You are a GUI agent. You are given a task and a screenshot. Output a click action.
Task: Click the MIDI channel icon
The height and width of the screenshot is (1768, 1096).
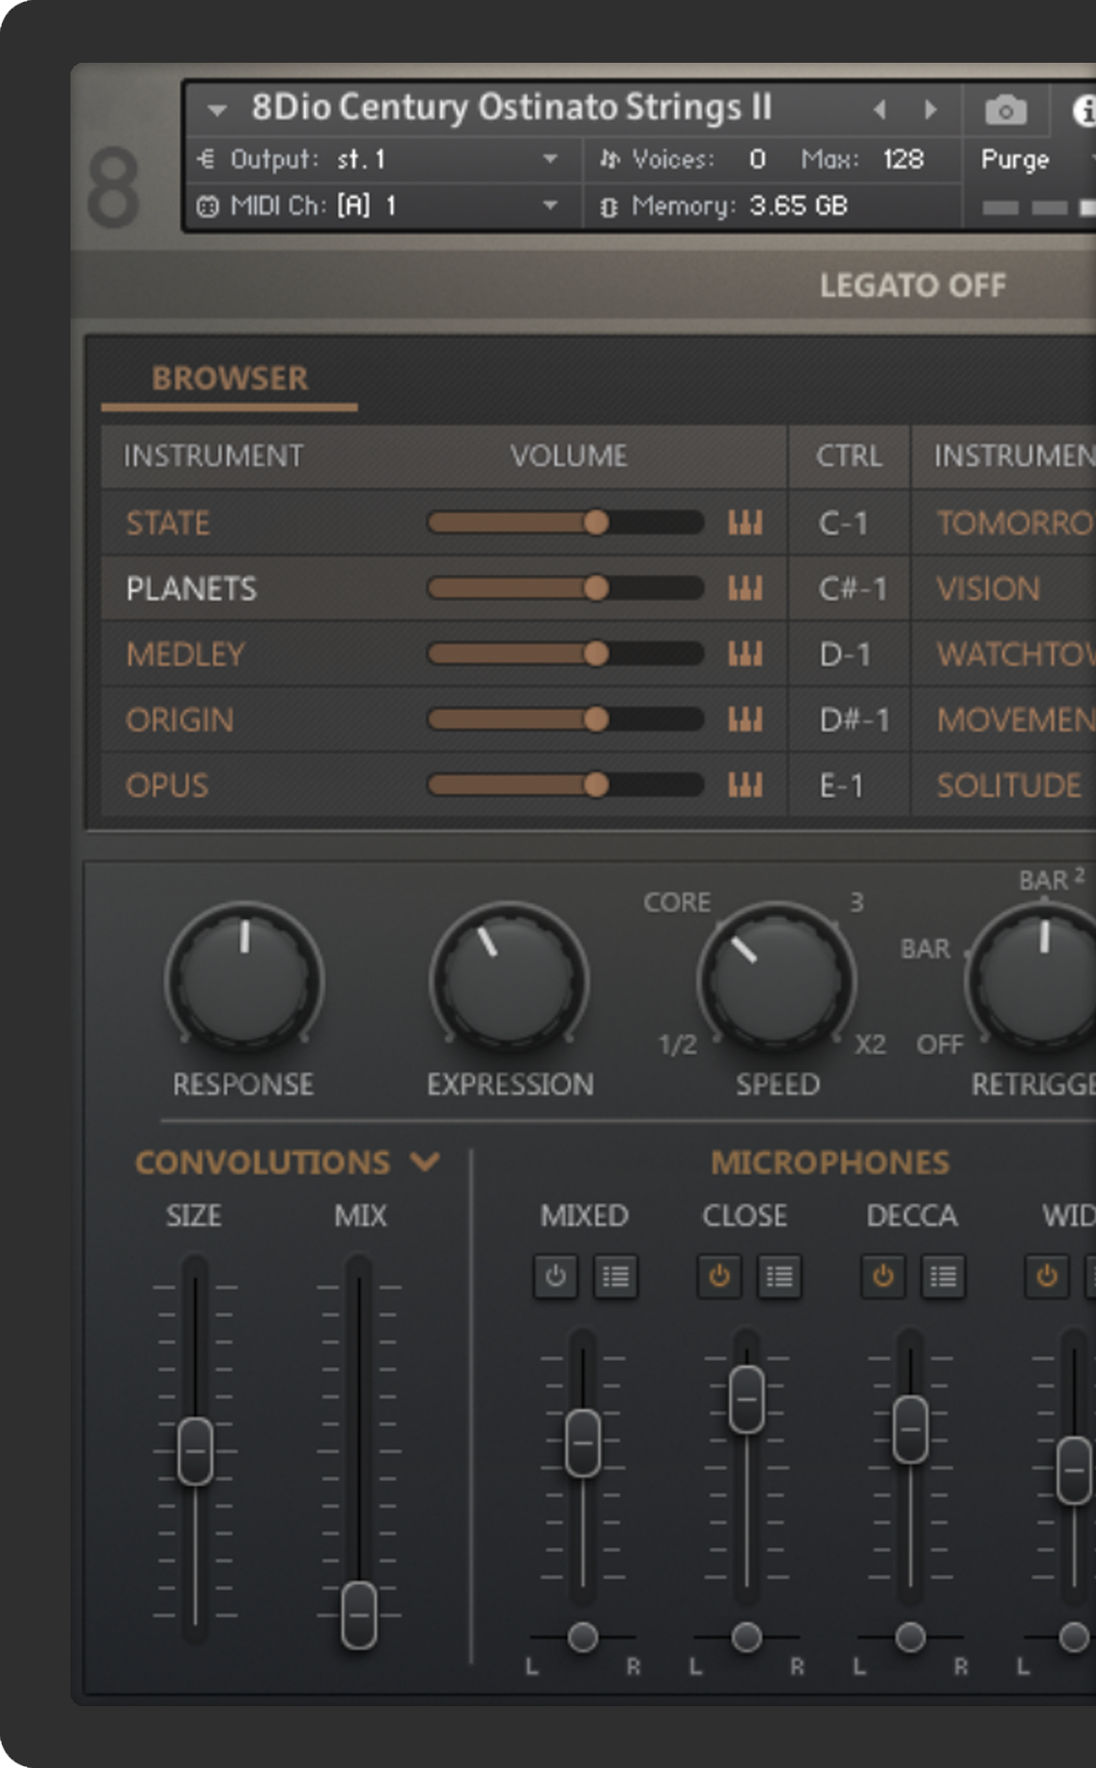(208, 206)
